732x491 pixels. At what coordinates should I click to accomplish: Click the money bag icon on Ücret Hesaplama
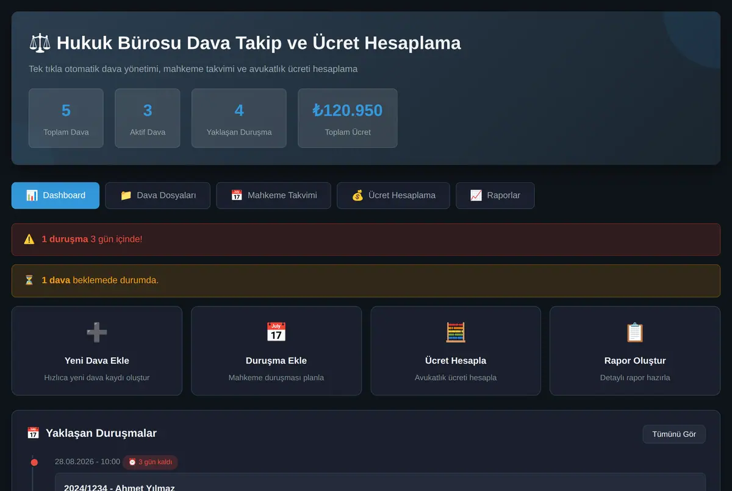[357, 196]
